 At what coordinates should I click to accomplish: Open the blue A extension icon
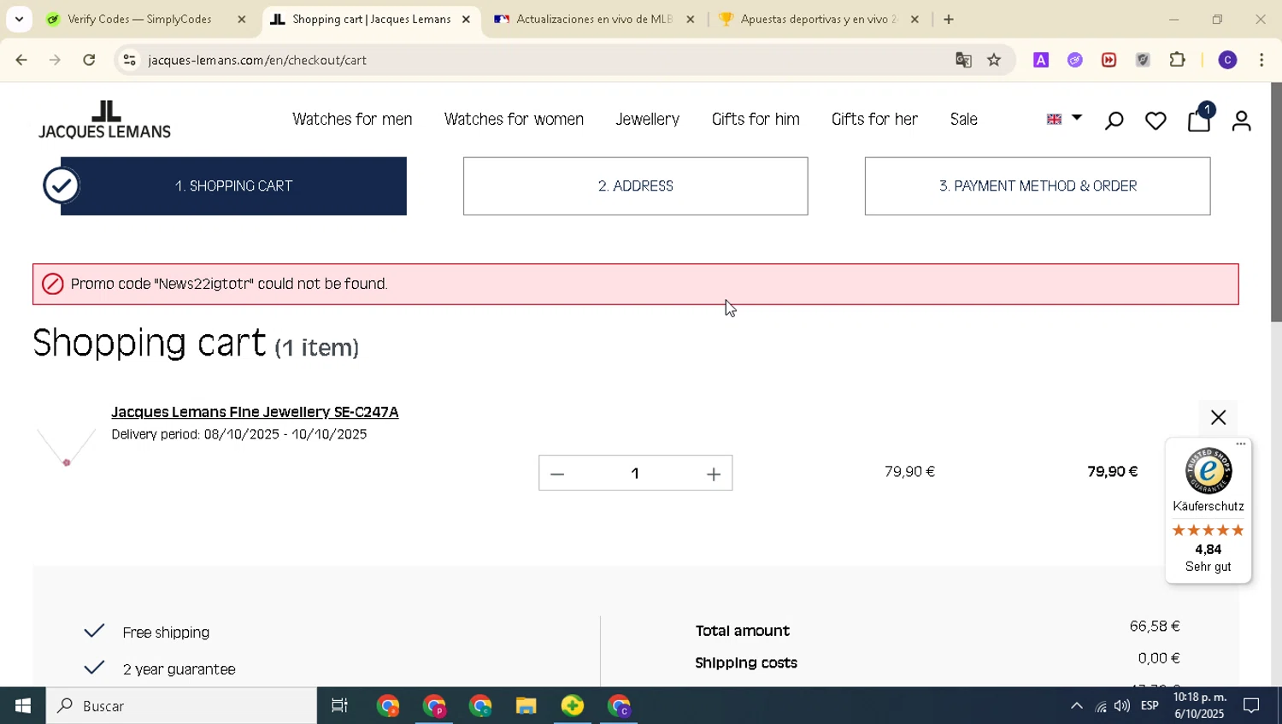click(x=1041, y=60)
